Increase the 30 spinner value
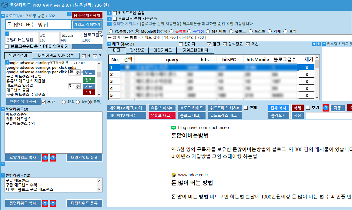 (78, 71)
